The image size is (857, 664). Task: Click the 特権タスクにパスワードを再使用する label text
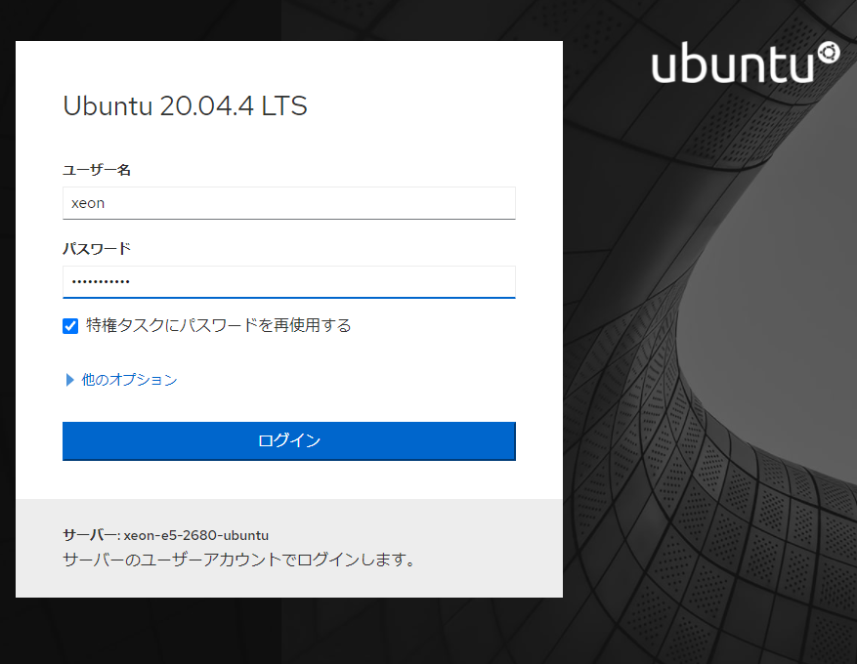pyautogui.click(x=219, y=325)
